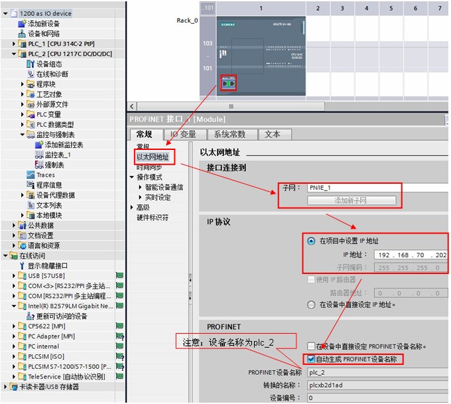This screenshot has width=451, height=404.
Task: Collapse the PLC_2 tree node
Action: (x=14, y=54)
